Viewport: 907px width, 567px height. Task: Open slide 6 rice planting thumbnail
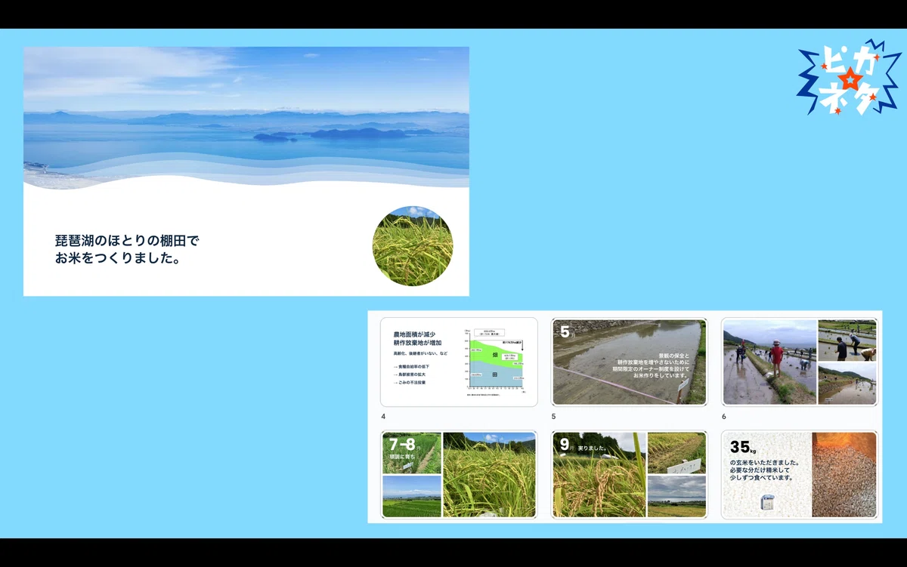[x=800, y=362]
